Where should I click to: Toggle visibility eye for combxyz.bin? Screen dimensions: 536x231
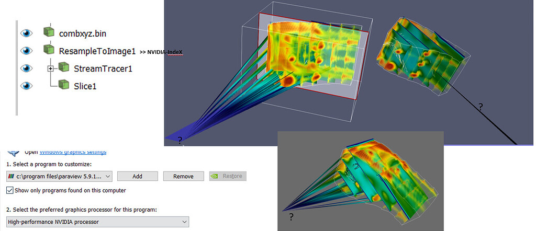coord(26,33)
